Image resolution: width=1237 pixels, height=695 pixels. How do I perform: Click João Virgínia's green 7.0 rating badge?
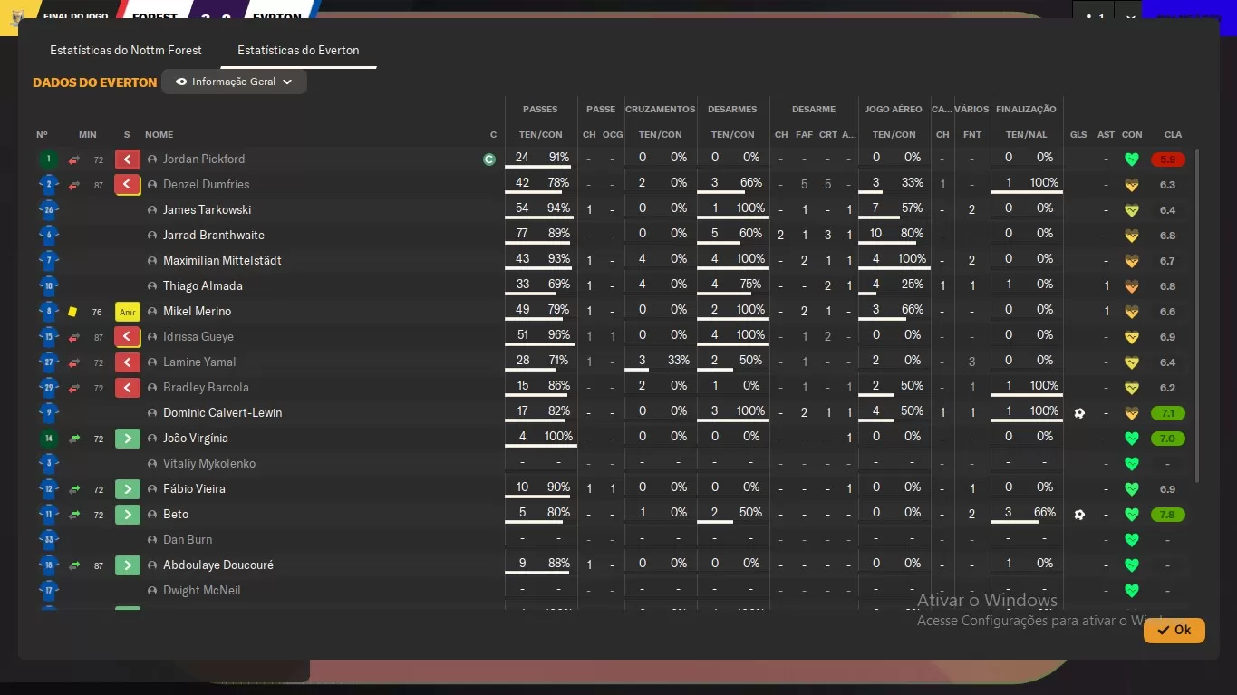pyautogui.click(x=1168, y=439)
